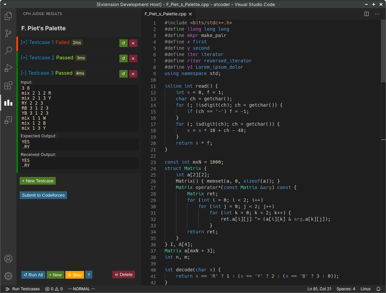The width and height of the screenshot is (386, 293).
Task: Delete Testcase 2 with red X button
Action: coord(133,58)
